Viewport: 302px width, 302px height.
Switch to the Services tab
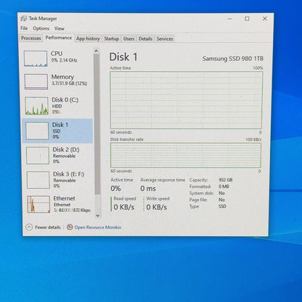tap(165, 38)
